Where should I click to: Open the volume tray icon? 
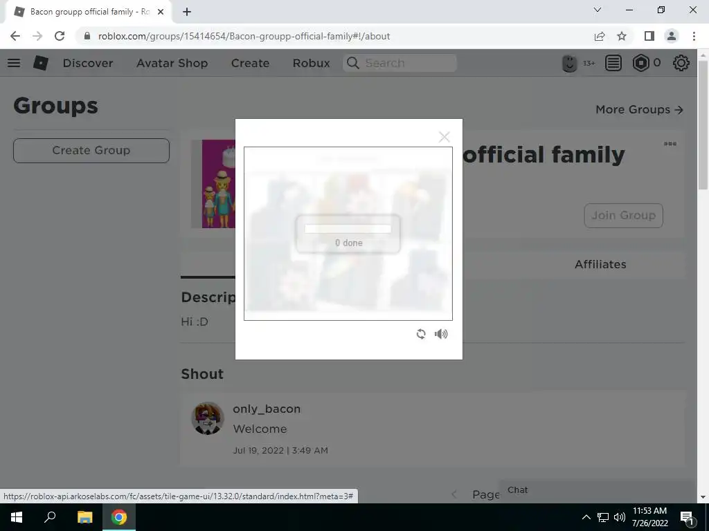(x=620, y=517)
